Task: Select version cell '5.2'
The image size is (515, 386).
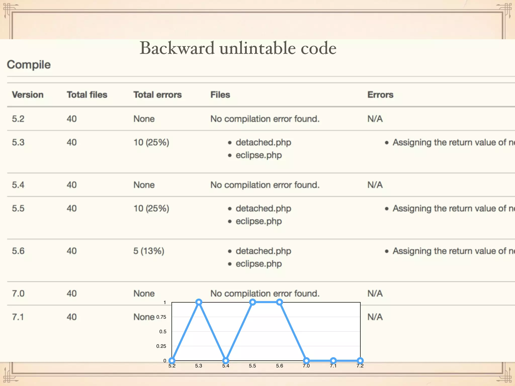Action: point(18,119)
